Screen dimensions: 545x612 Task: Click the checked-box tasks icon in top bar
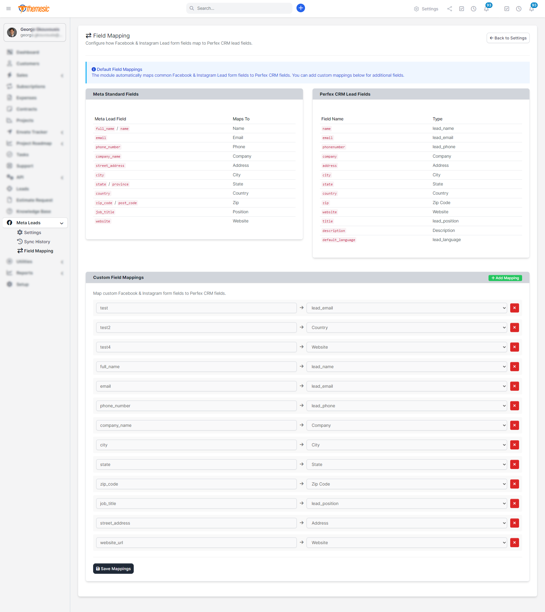point(461,9)
